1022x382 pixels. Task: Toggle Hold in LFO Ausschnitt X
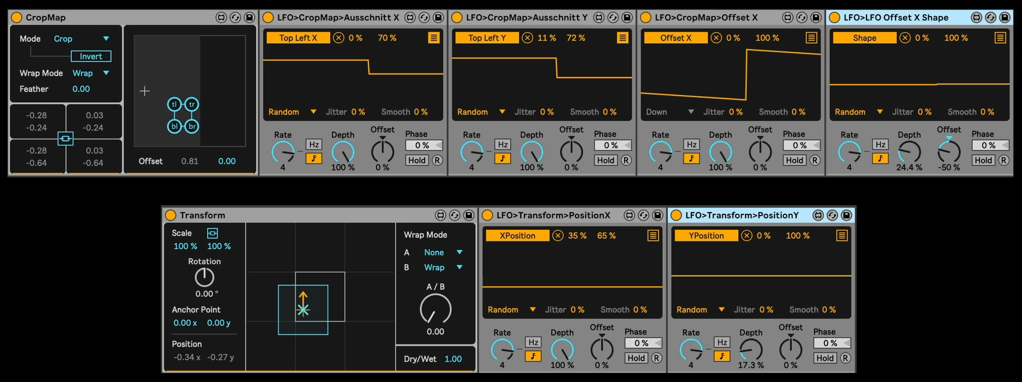417,160
